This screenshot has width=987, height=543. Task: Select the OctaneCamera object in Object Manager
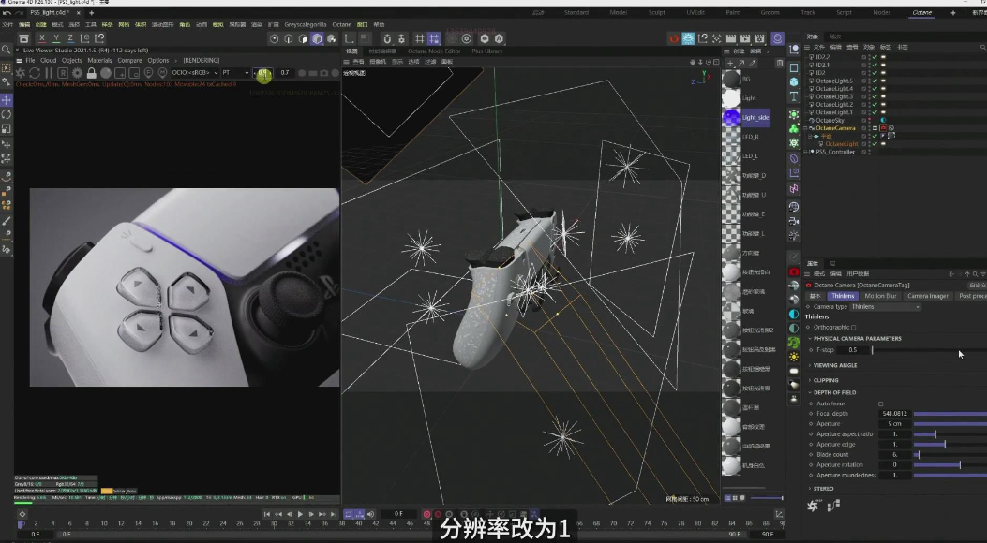835,128
